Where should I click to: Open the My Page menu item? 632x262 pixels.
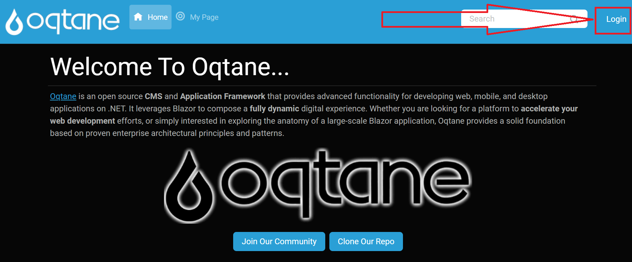(197, 17)
